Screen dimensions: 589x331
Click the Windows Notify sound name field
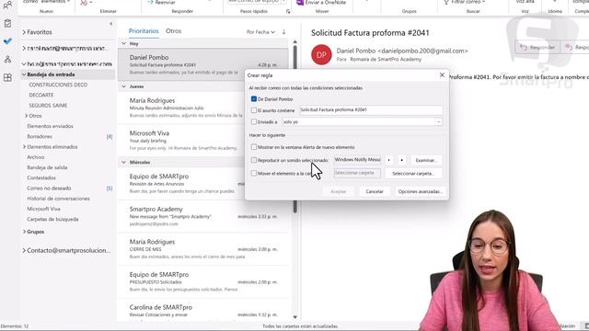point(357,160)
